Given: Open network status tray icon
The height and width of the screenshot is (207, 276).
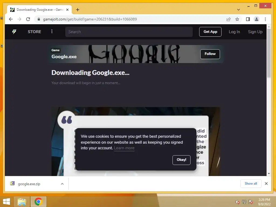Looking at the screenshot, I should (x=244, y=202).
